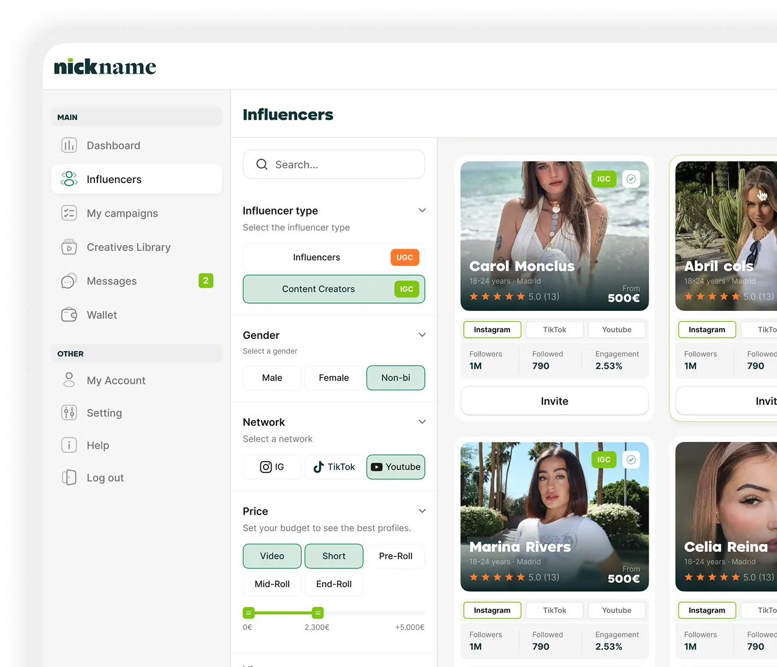Go to Creatives Library
This screenshot has height=667, width=777.
pyautogui.click(x=137, y=247)
